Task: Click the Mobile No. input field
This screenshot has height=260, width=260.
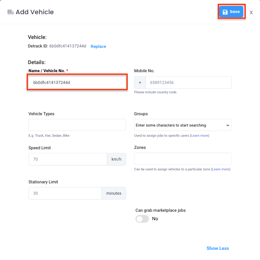Action: click(188, 82)
